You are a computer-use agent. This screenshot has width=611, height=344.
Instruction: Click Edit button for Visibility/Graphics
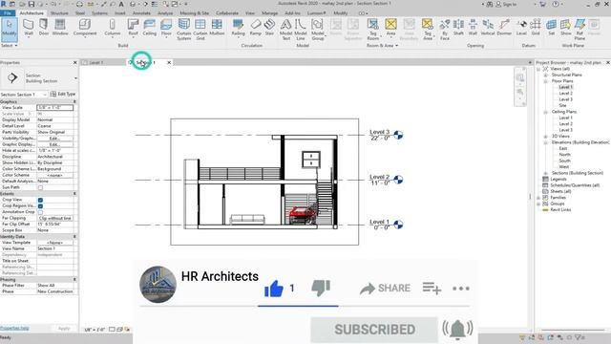[x=54, y=139]
